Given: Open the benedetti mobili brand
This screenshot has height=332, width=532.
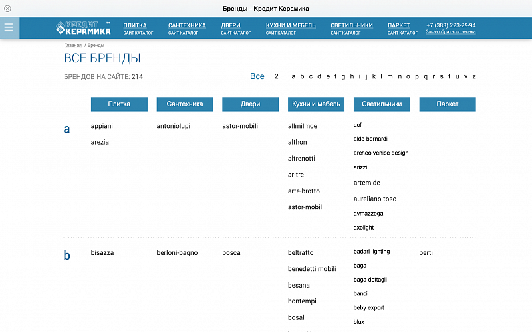Looking at the screenshot, I should (x=312, y=269).
